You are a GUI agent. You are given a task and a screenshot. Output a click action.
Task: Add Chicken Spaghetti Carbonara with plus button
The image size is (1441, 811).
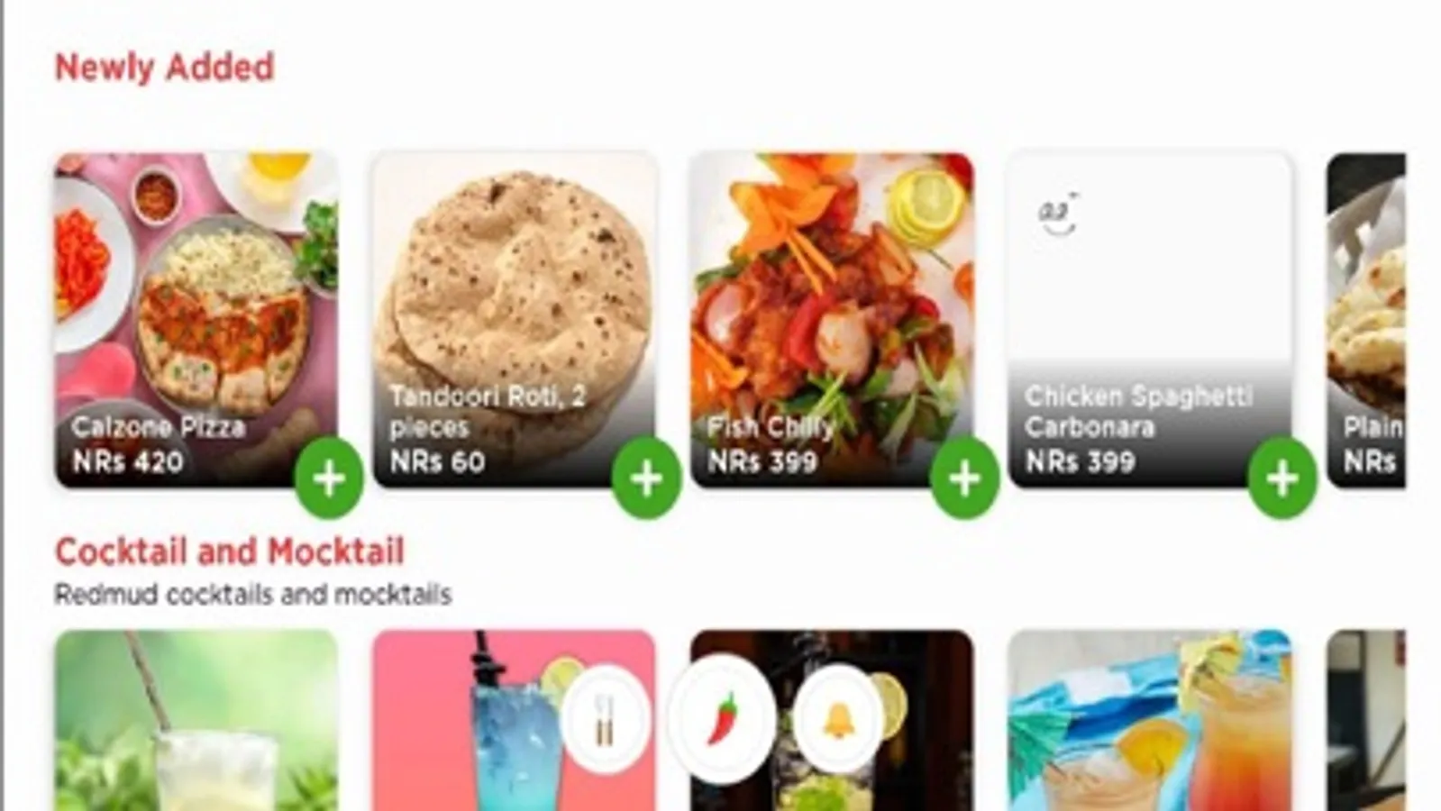tap(1282, 478)
